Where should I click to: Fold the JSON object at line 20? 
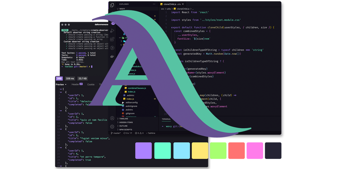tap(61, 148)
